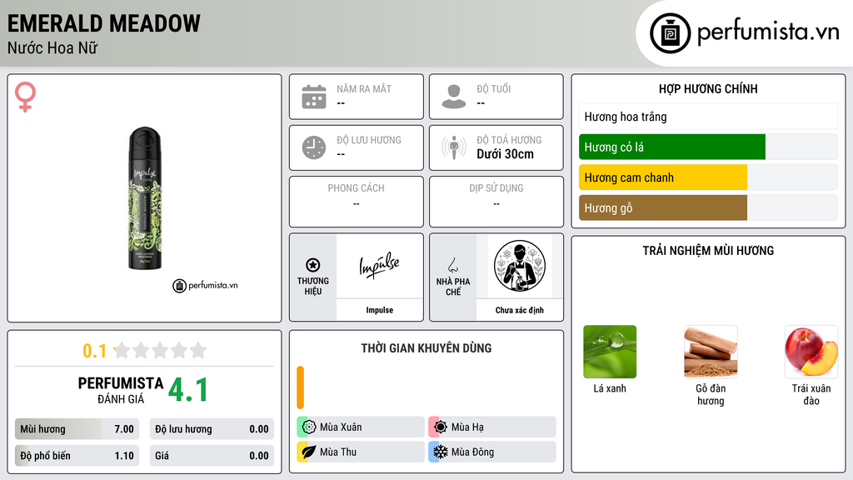The height and width of the screenshot is (480, 853).
Task: Click the Impulse brand logo image
Action: pyautogui.click(x=379, y=266)
